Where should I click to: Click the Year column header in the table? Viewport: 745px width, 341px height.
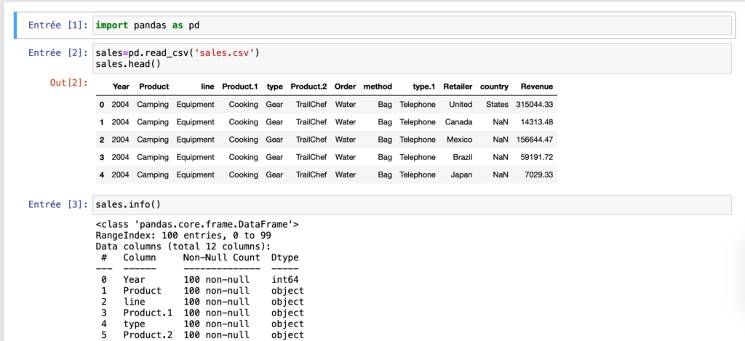(x=121, y=87)
